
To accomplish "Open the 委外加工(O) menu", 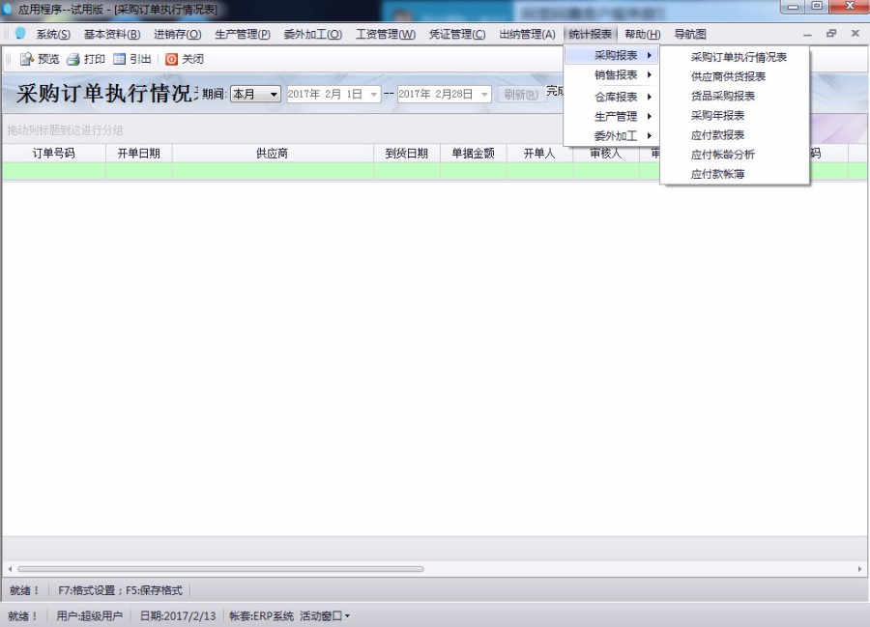I will pyautogui.click(x=313, y=35).
